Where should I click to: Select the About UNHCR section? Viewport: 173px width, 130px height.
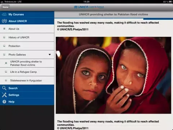[x=27, y=21]
